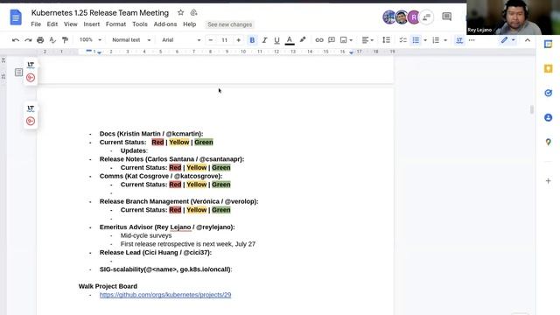
Task: Open the Contacts side panel
Action: [x=549, y=117]
